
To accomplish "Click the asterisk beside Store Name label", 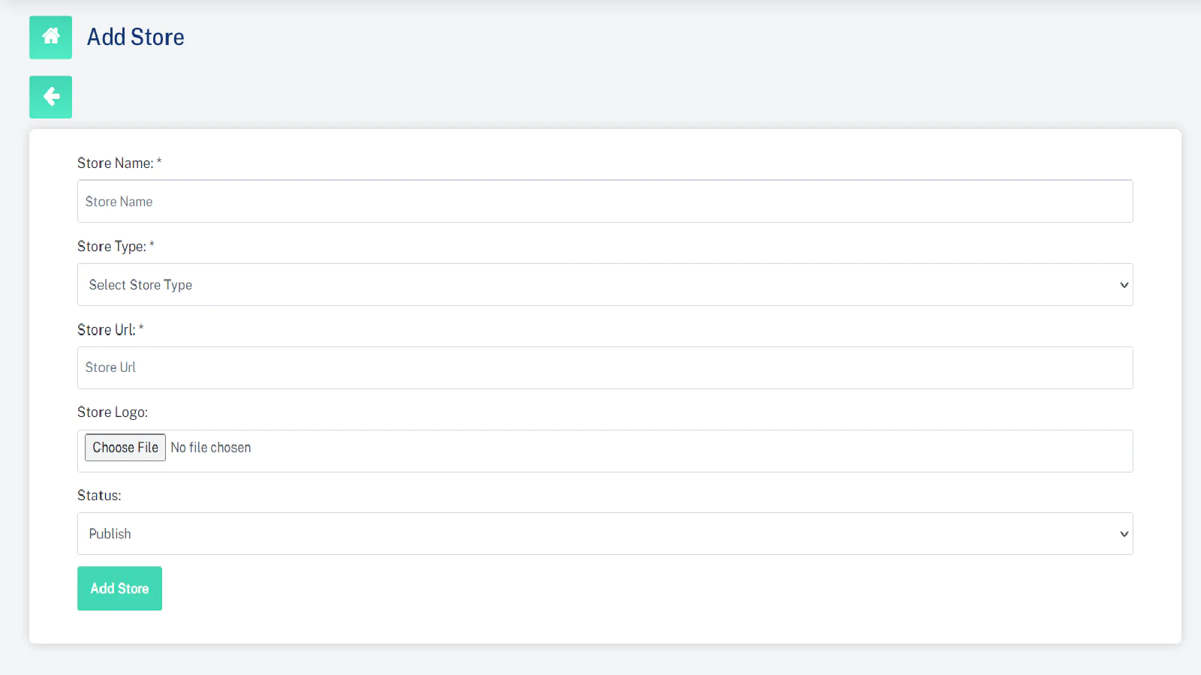I will (x=159, y=161).
